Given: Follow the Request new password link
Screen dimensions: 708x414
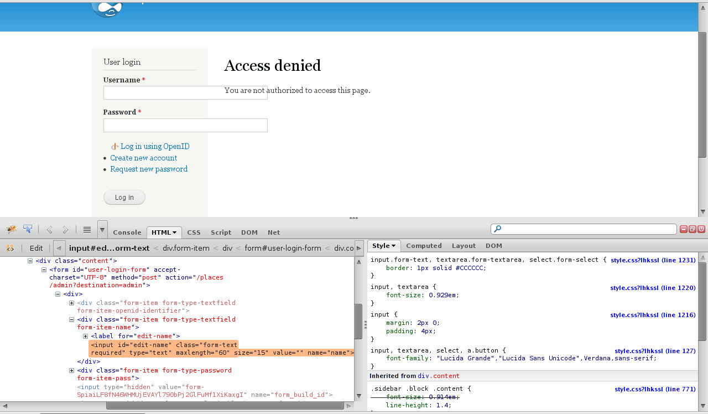Looking at the screenshot, I should (x=149, y=169).
